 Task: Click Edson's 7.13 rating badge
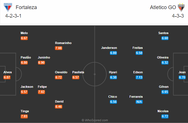pos(139,77)
